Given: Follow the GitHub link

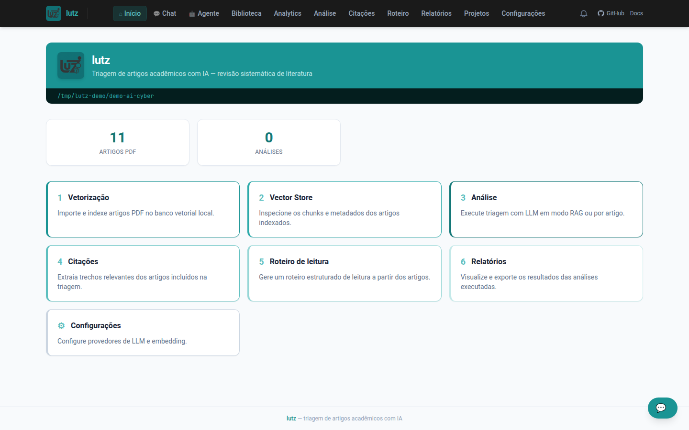Looking at the screenshot, I should [611, 13].
